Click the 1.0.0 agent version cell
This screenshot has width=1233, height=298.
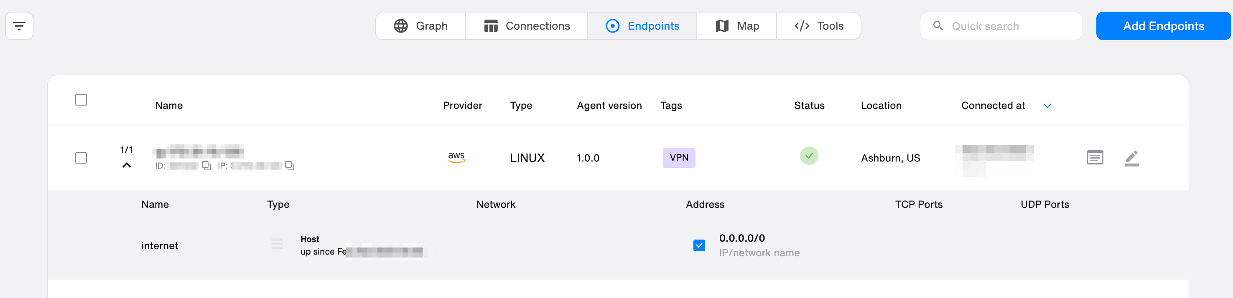[587, 158]
